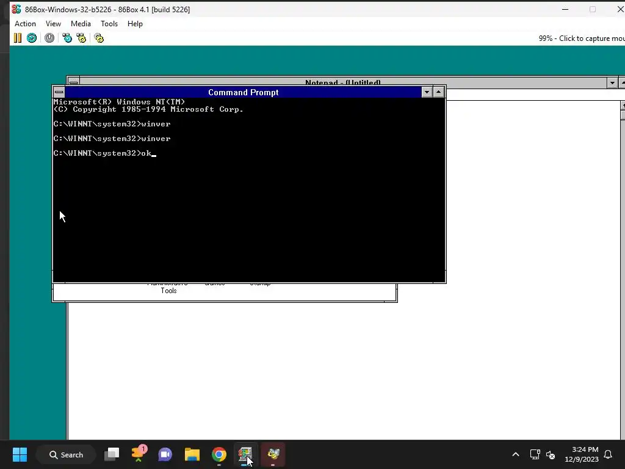Open the Notepad window control menu box

pyautogui.click(x=74, y=81)
